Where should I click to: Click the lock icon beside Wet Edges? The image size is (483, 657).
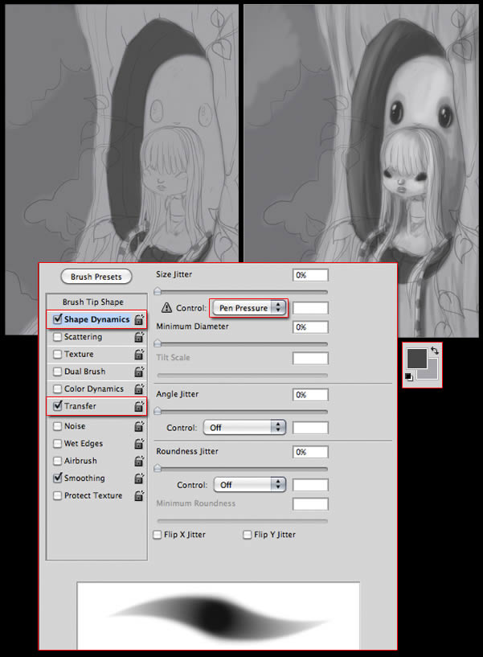[139, 443]
